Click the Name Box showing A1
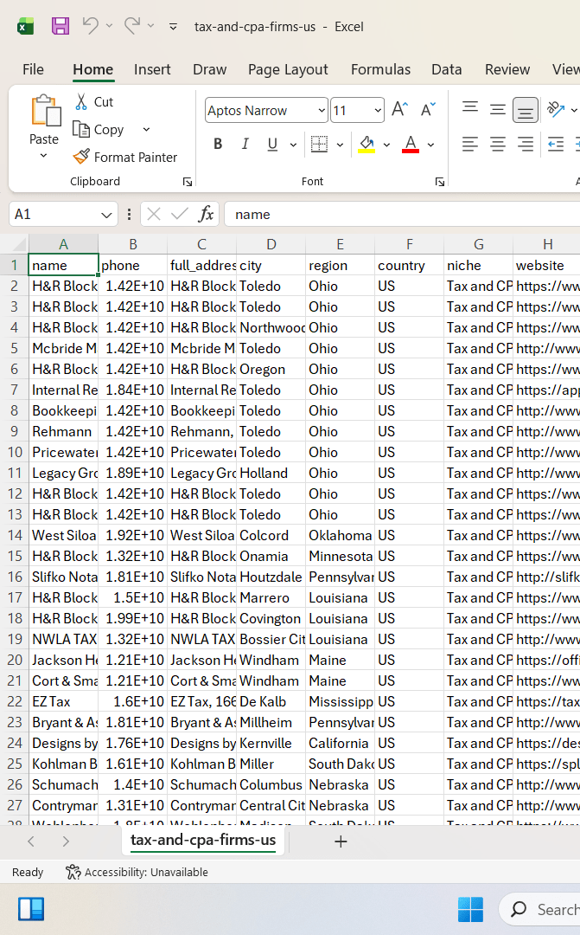 point(54,214)
